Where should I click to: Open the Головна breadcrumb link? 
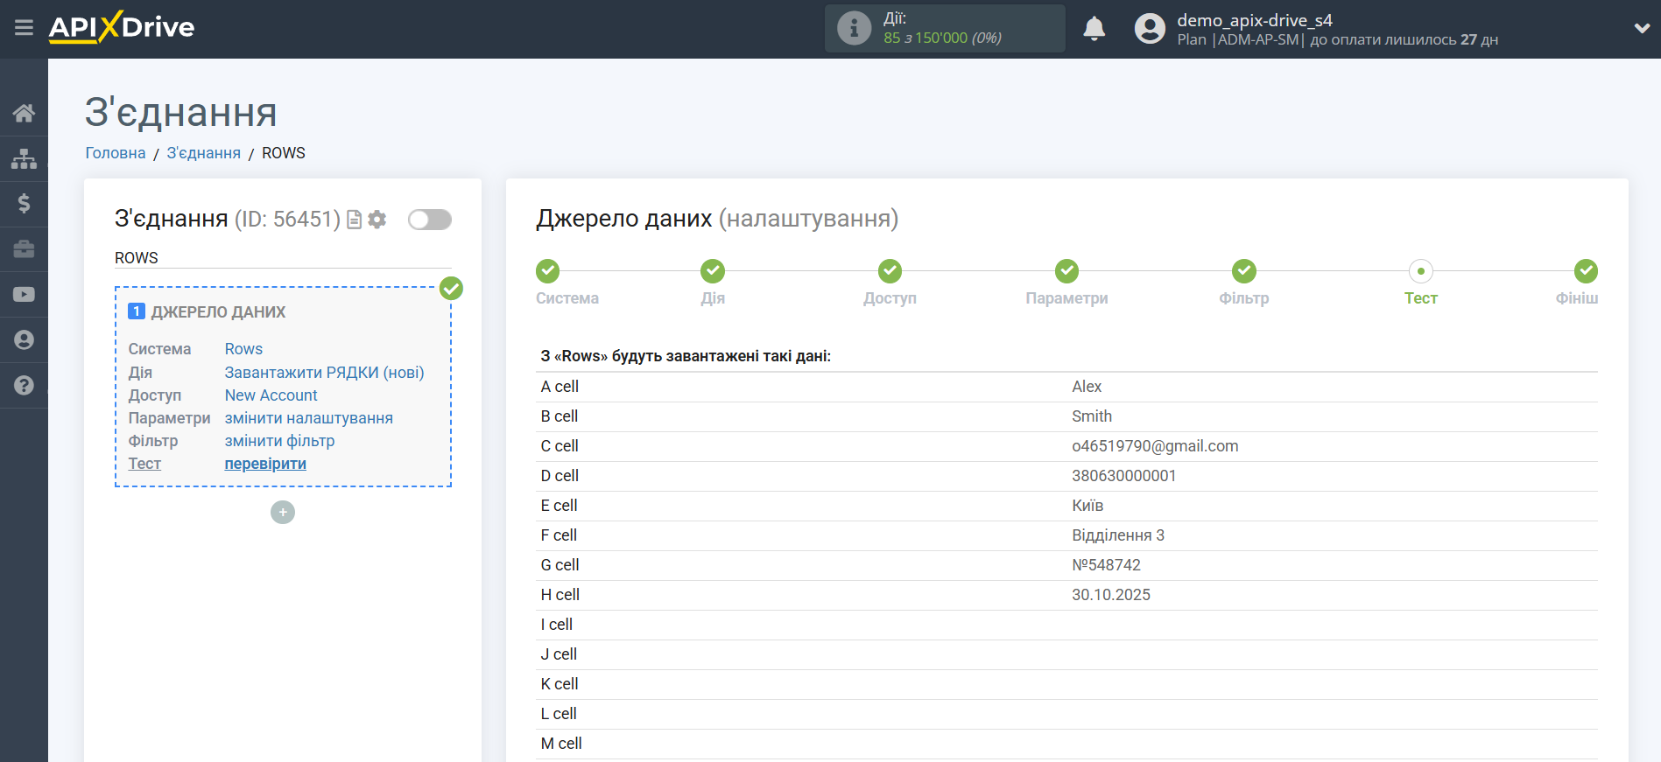(x=116, y=153)
